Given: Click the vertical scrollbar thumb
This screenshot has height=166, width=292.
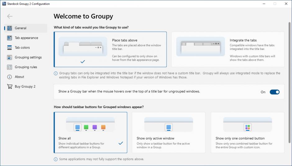Looking at the screenshot, I should point(290,83).
